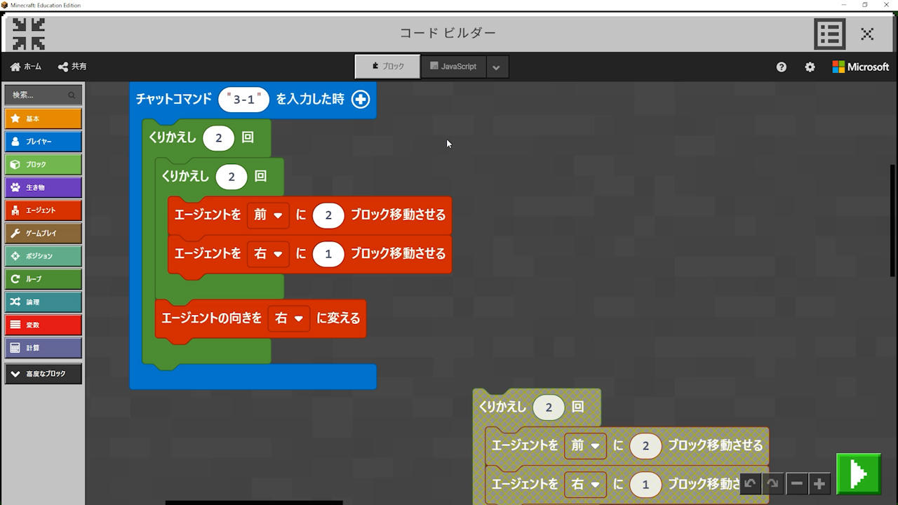
Task: Zoom out with the minus icon
Action: pyautogui.click(x=797, y=483)
